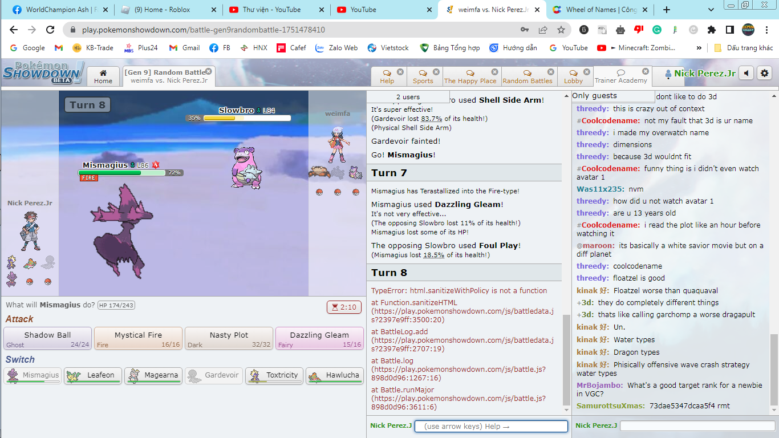This screenshot has width=779, height=438.
Task: Click Mismagius's HP bar
Action: point(122,173)
